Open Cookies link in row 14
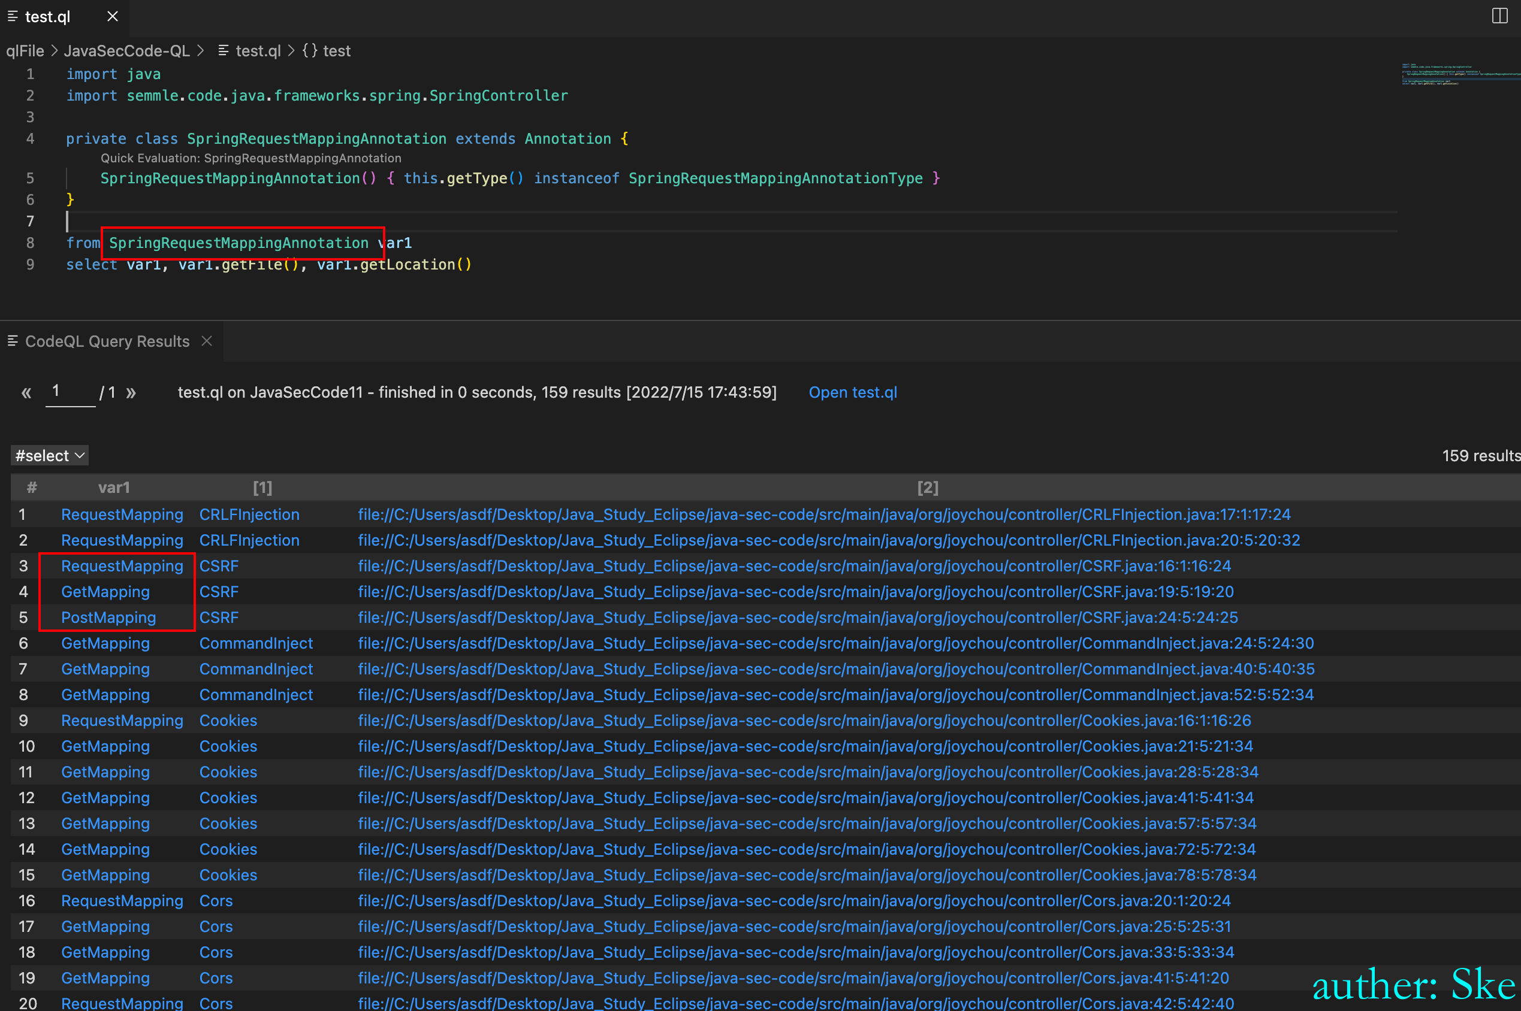Image resolution: width=1521 pixels, height=1011 pixels. [228, 850]
